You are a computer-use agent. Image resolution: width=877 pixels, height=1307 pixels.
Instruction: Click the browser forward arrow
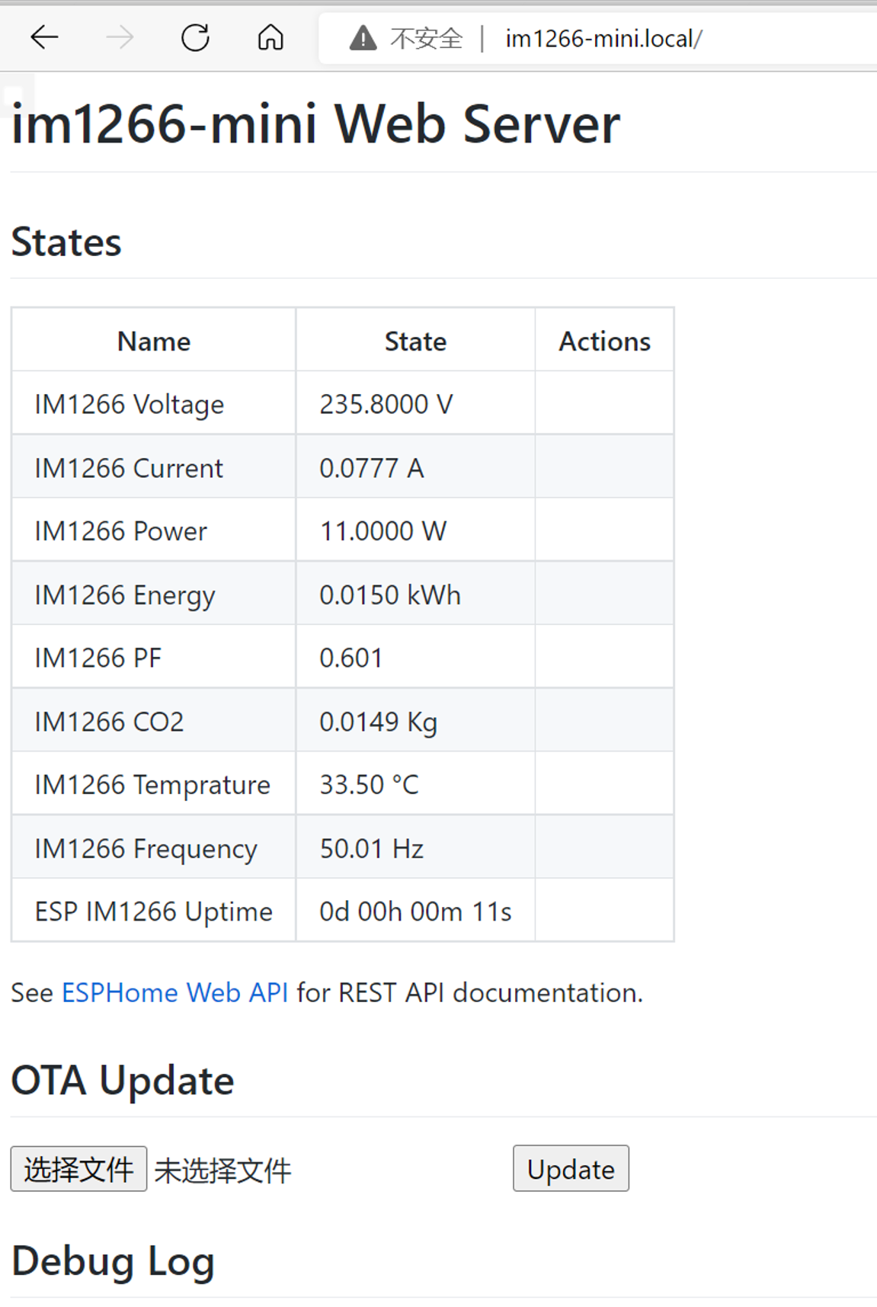[x=120, y=37]
